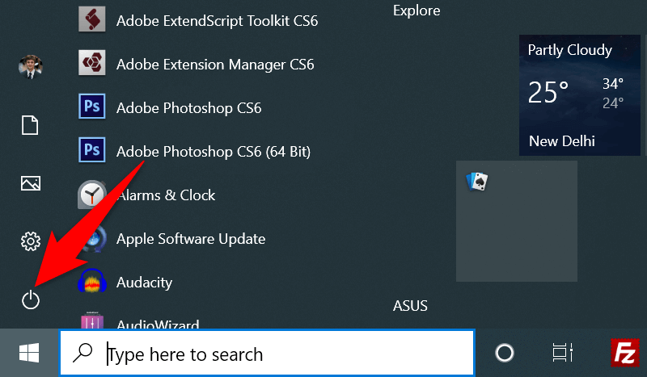This screenshot has height=377, width=647.
Task: Click the Power icon in Start sidebar
Action: coord(31,300)
